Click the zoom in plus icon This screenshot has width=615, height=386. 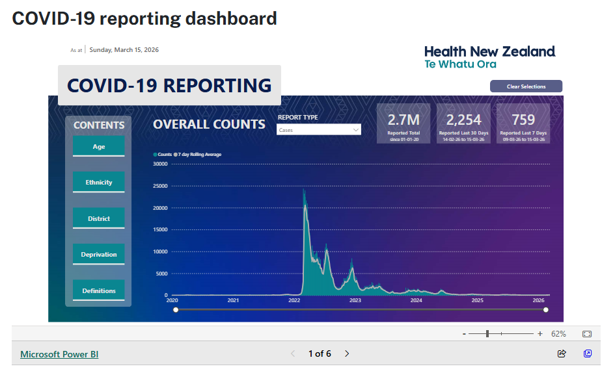[540, 333]
